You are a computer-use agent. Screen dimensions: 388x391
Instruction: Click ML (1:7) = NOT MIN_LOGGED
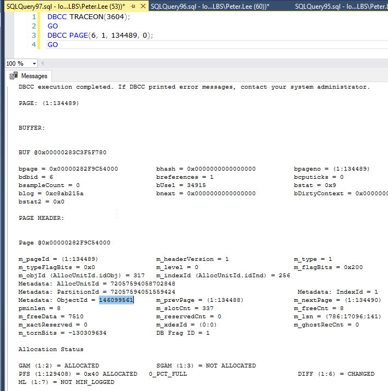click(x=66, y=382)
